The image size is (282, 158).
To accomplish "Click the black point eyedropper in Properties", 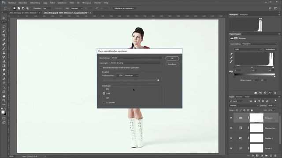I will [x=231, y=54].
